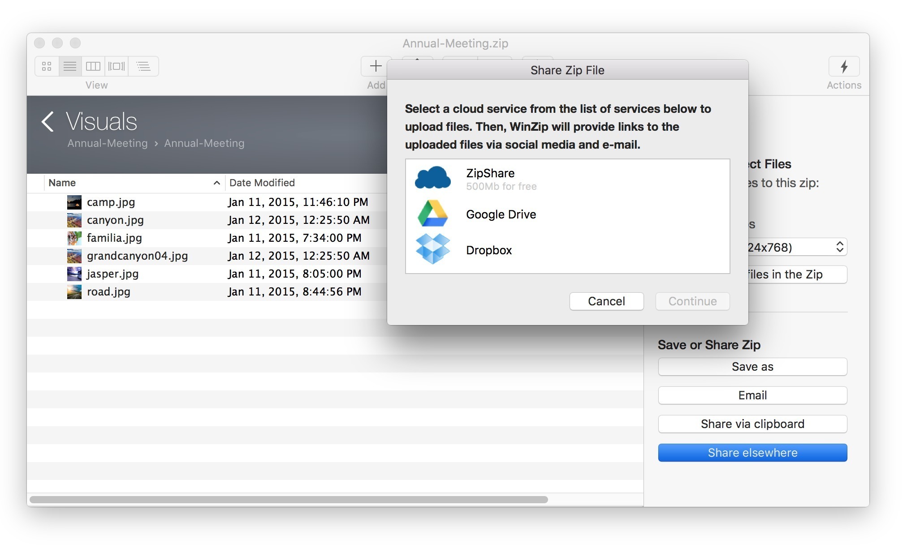This screenshot has width=907, height=548.
Task: Enable cover flow view mode
Action: pos(117,66)
